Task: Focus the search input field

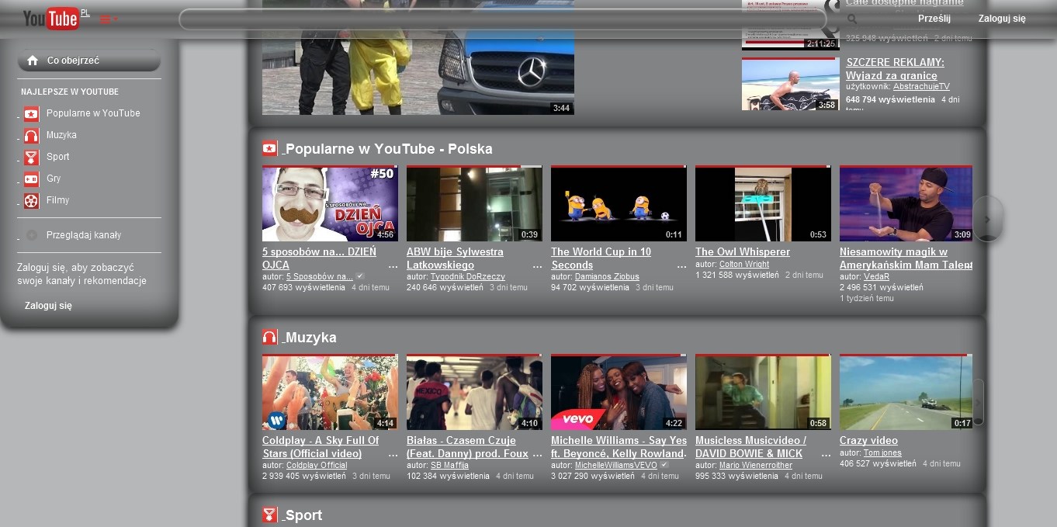Action: click(x=502, y=19)
